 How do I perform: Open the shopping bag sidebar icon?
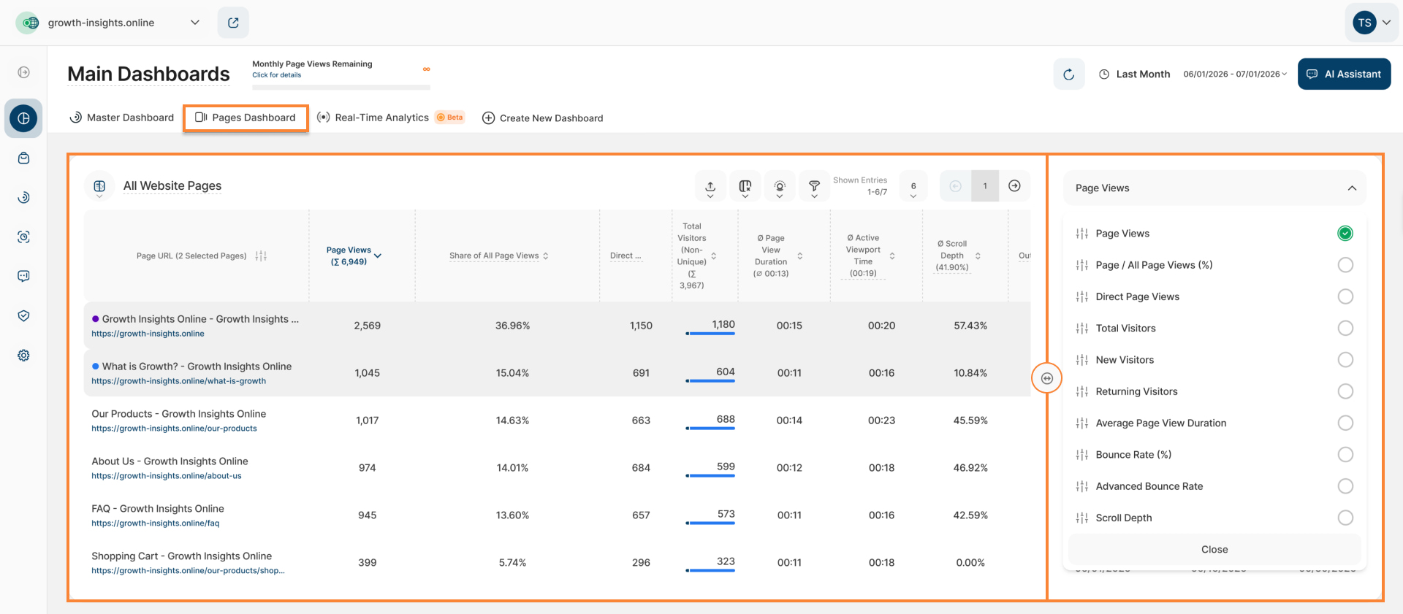(23, 158)
